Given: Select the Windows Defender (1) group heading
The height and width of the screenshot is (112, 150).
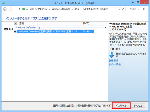Looking at the screenshot, I should click(28, 27).
